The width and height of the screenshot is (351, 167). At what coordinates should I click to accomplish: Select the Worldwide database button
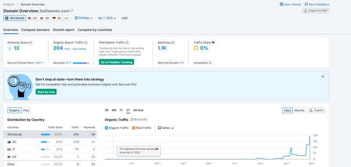[x=15, y=18]
